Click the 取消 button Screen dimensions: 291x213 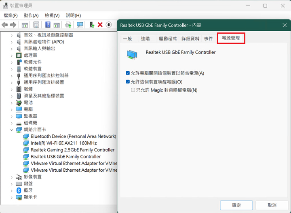[x=272, y=205]
